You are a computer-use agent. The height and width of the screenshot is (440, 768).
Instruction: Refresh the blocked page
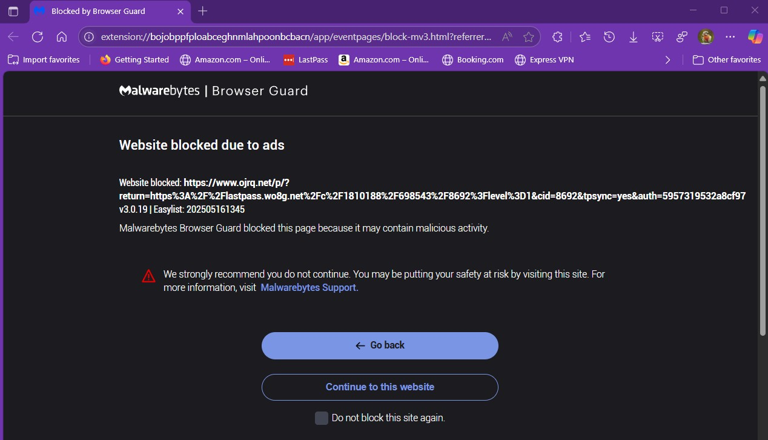pyautogui.click(x=38, y=37)
